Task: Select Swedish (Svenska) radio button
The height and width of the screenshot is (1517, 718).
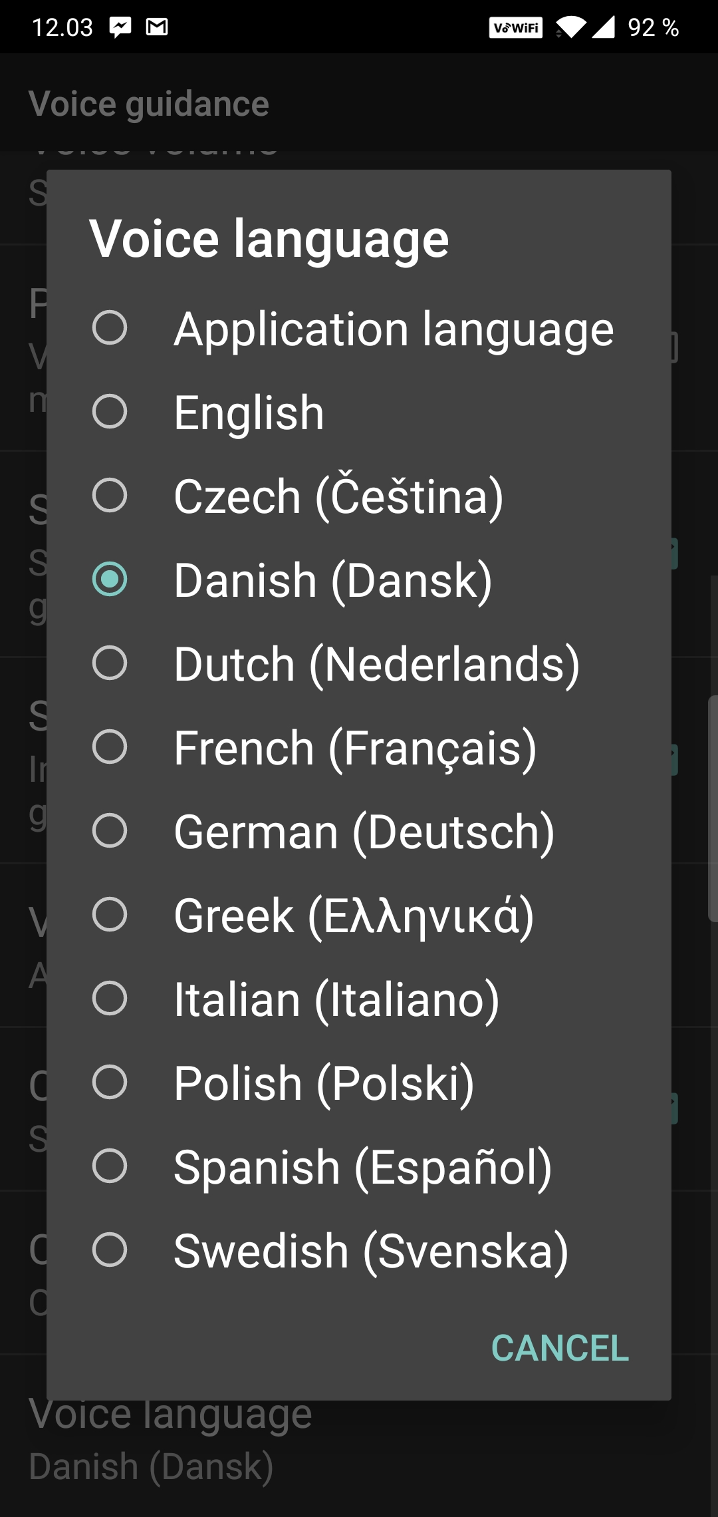Action: point(359,1250)
